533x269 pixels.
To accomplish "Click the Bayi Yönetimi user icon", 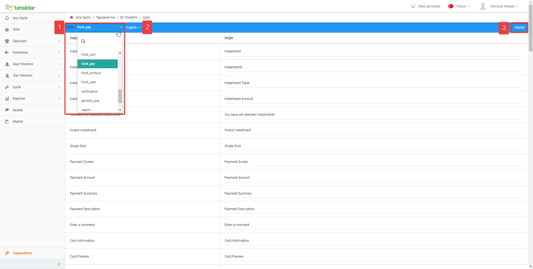I will coord(7,64).
